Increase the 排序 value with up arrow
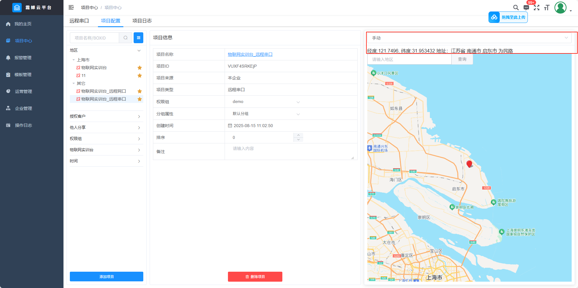This screenshot has height=288, width=578. tap(298, 135)
